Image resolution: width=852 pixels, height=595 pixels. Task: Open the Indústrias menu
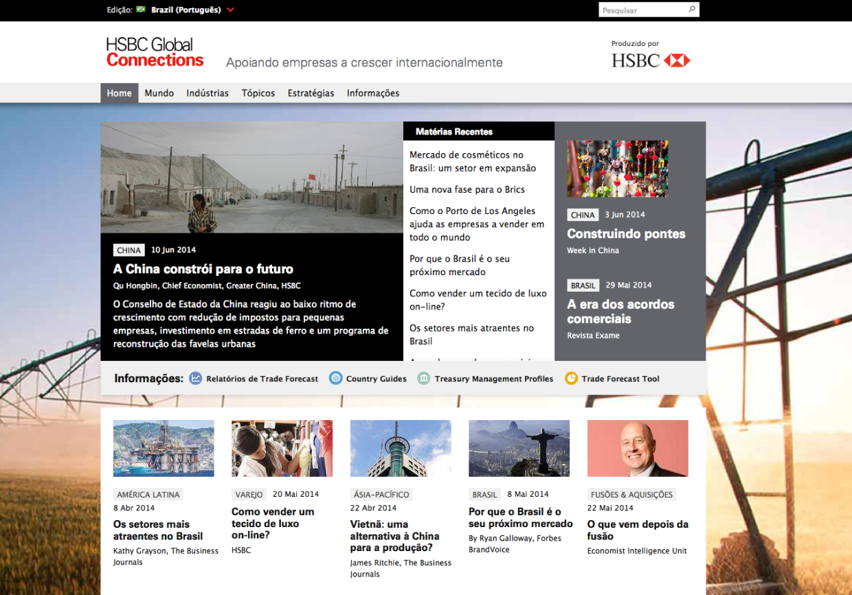(208, 93)
